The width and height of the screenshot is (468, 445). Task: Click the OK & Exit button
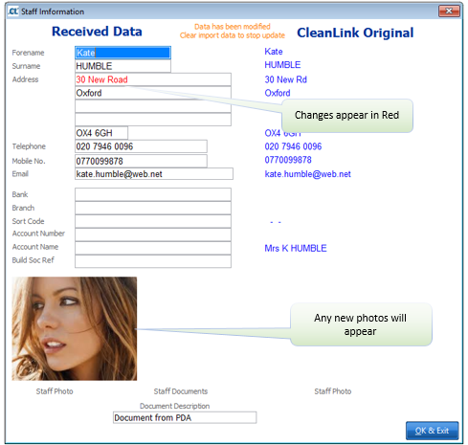[x=433, y=431]
